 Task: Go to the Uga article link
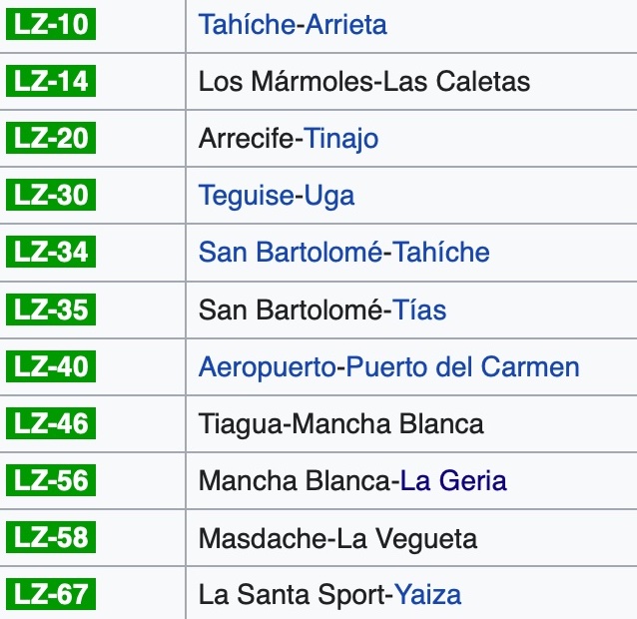(326, 196)
